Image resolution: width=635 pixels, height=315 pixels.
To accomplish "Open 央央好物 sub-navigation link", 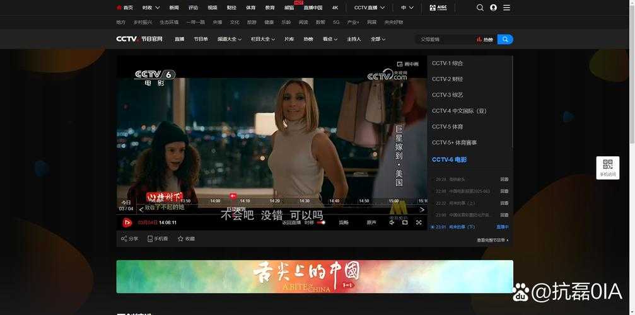I will coord(393,22).
